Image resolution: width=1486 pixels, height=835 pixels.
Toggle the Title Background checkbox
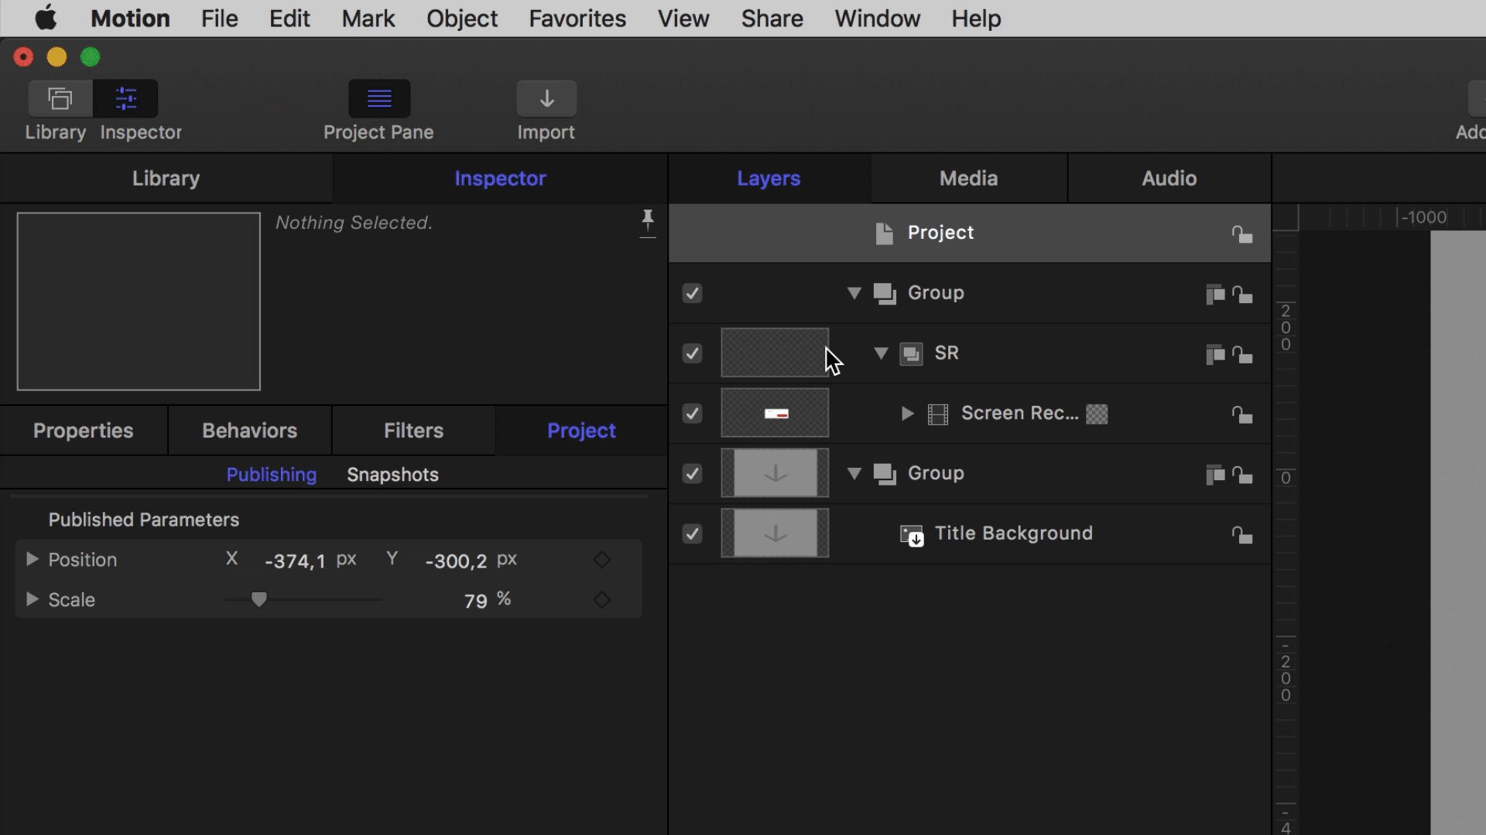pyautogui.click(x=692, y=533)
